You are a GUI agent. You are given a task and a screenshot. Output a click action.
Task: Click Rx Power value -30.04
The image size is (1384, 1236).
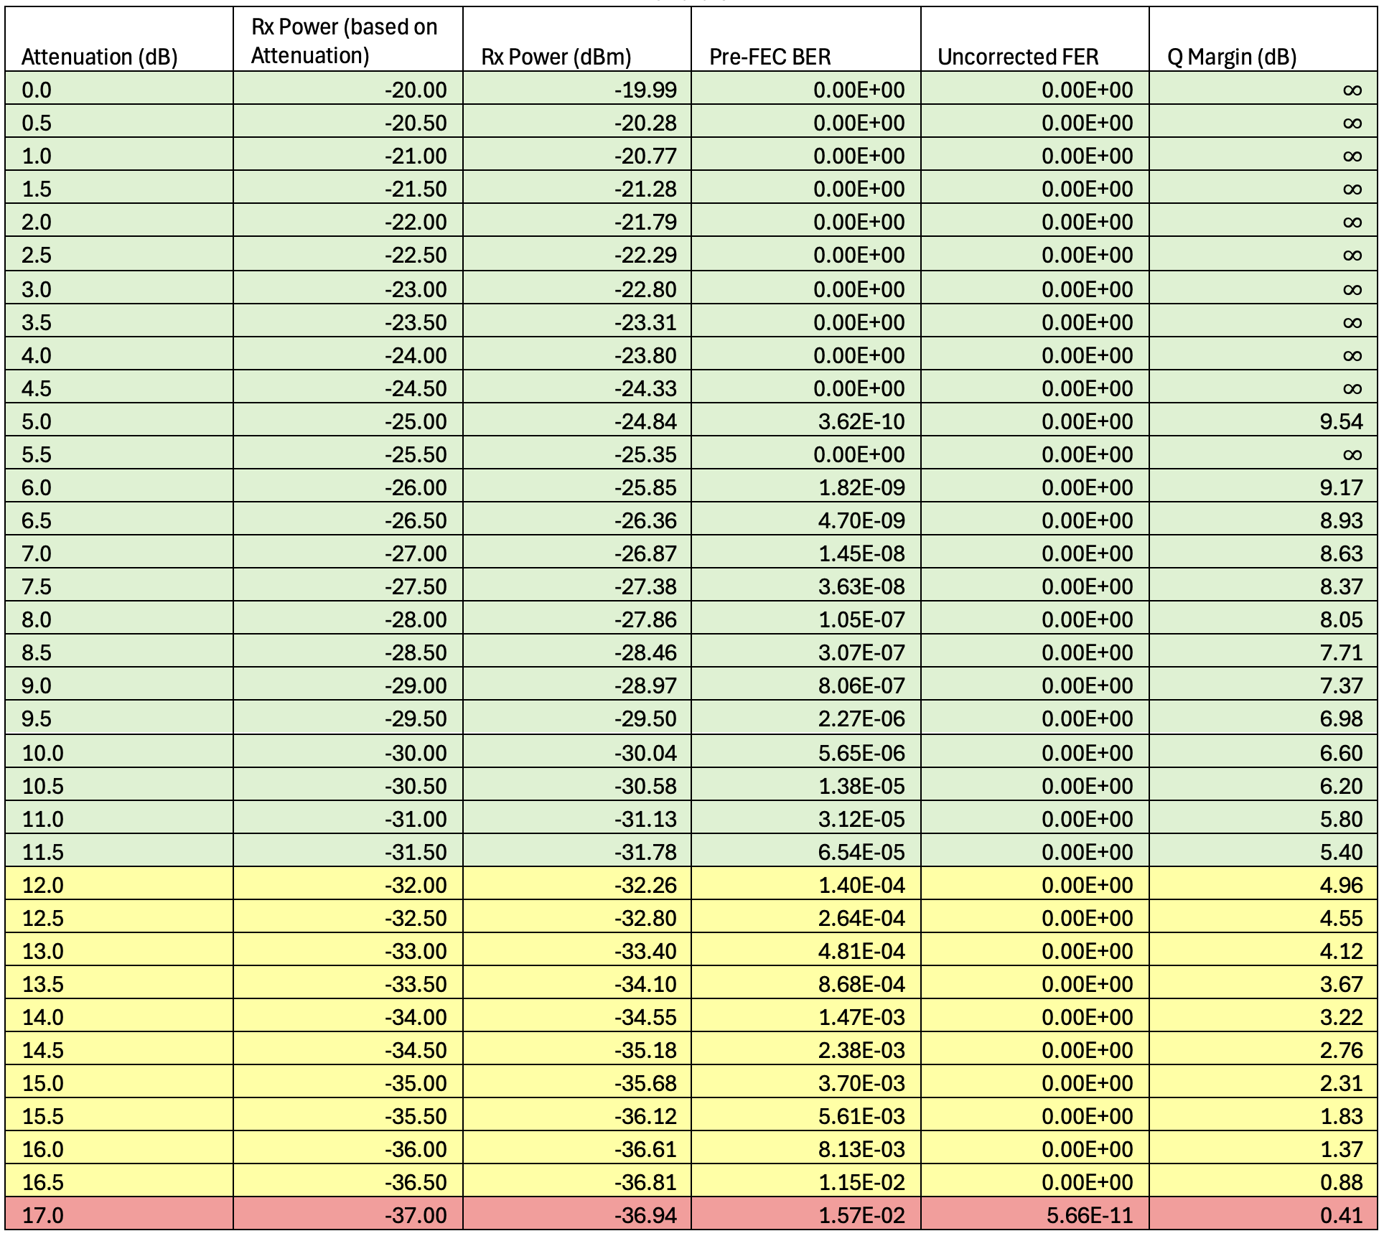pyautogui.click(x=577, y=752)
